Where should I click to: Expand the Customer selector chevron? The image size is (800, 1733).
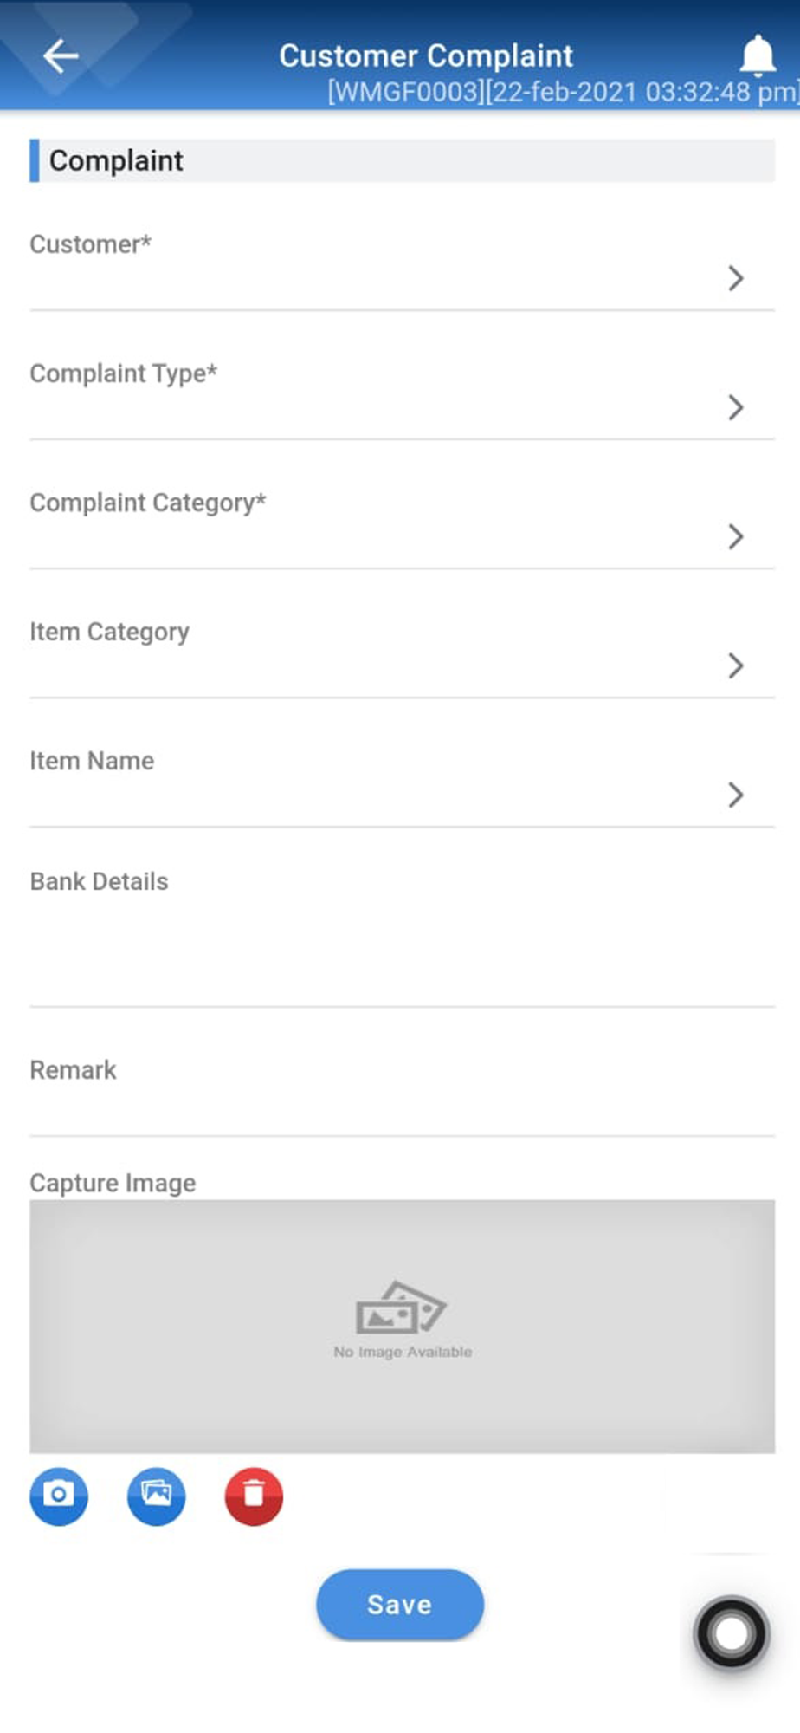(x=736, y=278)
